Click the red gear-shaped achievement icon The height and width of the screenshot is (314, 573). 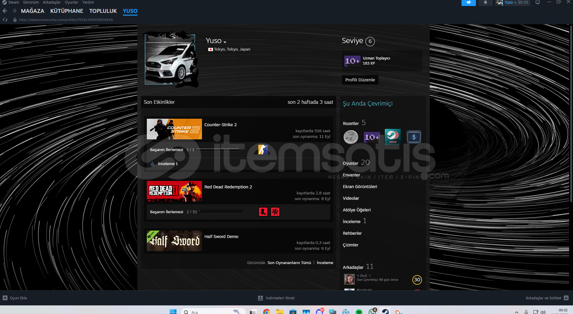tap(275, 212)
